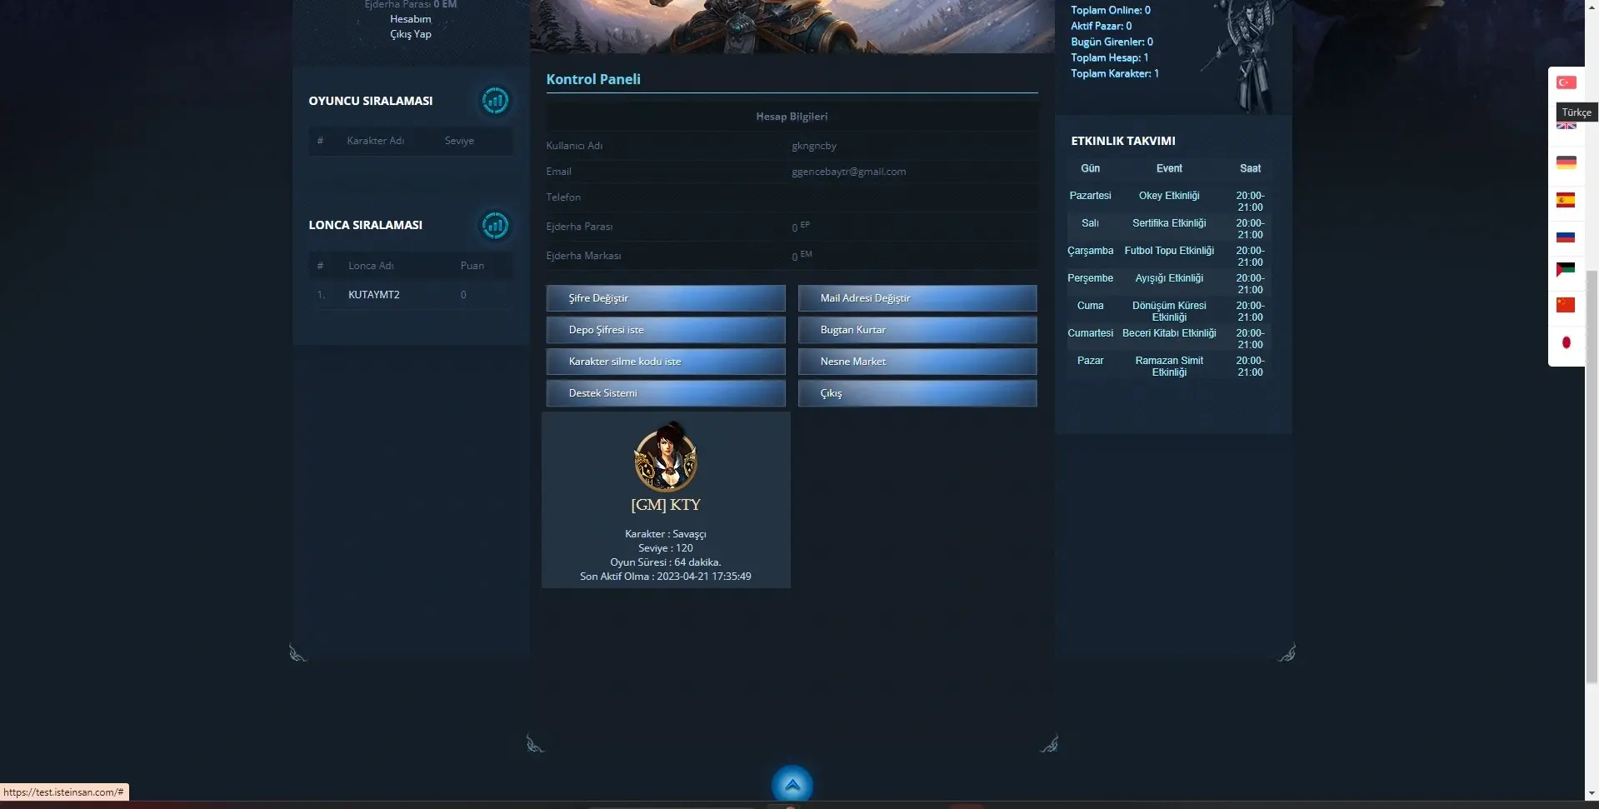Select the Russian flag language icon
The height and width of the screenshot is (809, 1599).
tap(1567, 237)
